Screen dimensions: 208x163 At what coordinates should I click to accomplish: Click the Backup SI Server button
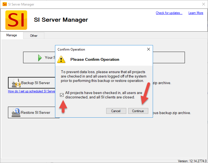[x=32, y=83]
